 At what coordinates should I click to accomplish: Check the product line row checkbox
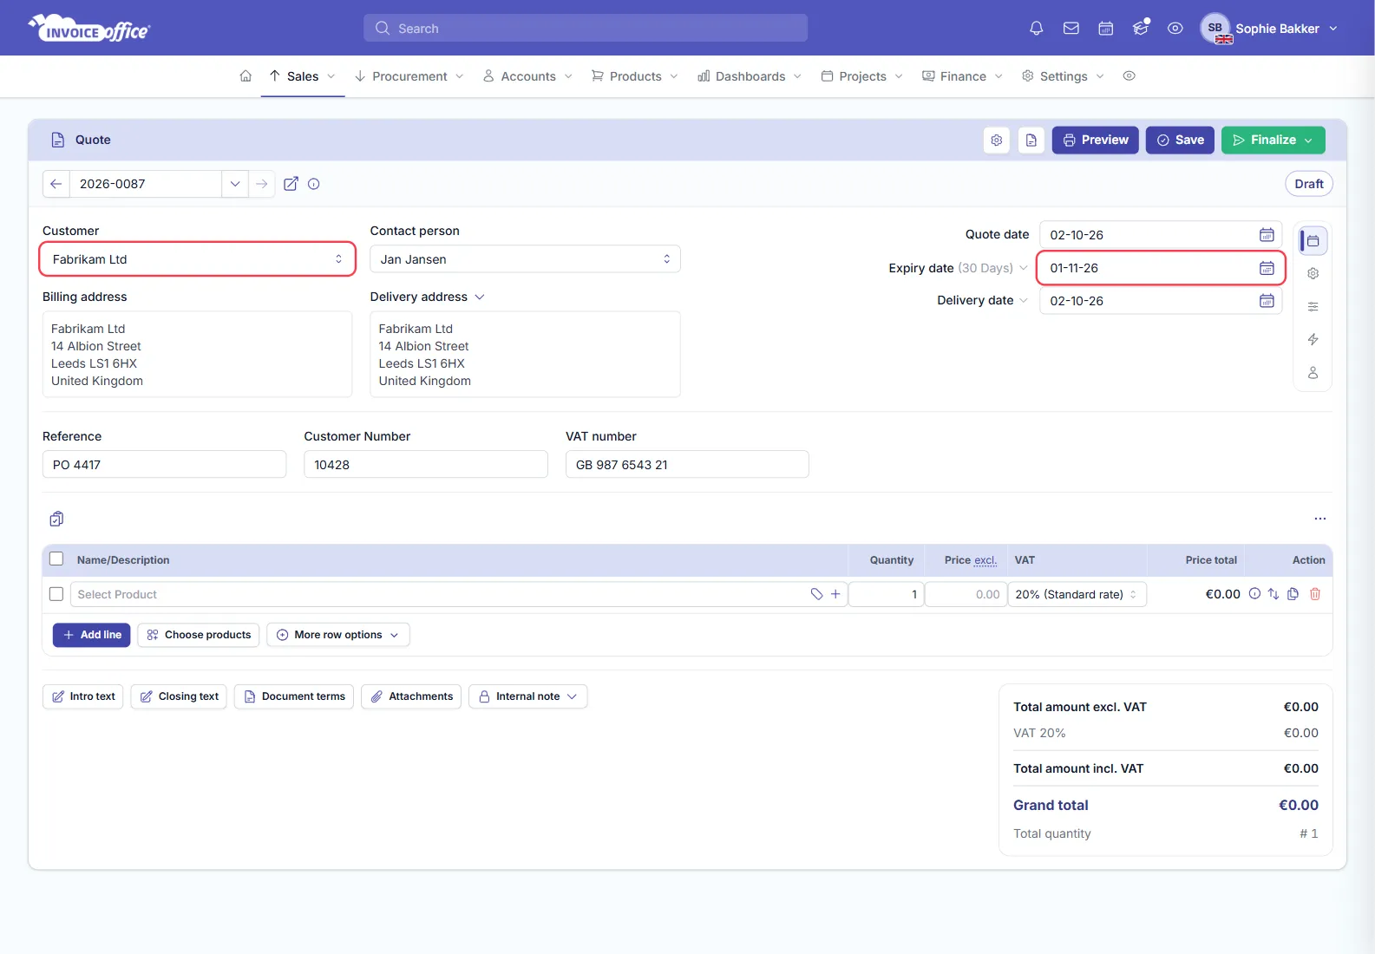click(56, 594)
